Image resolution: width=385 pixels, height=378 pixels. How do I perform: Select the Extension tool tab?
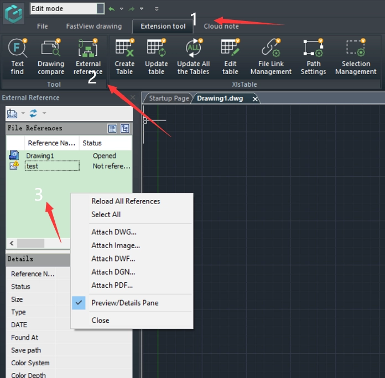(163, 26)
